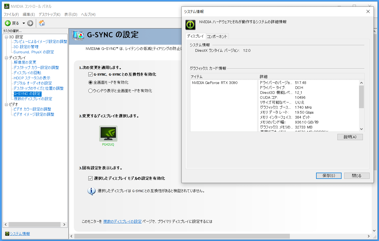Click the task tree horizontal scroll left arrow
Image resolution: width=379 pixels, height=241 pixels.
click(x=6, y=224)
